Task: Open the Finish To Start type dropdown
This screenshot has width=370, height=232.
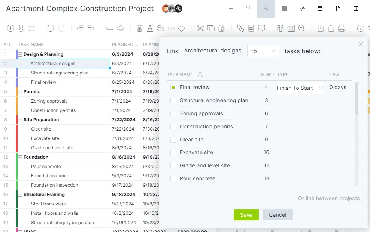Action: pyautogui.click(x=300, y=88)
